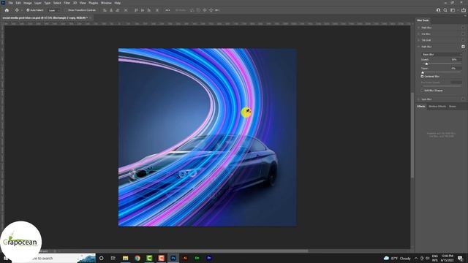This screenshot has height=263, width=468.
Task: Click the align horizontal centers icon
Action: tap(111, 10)
